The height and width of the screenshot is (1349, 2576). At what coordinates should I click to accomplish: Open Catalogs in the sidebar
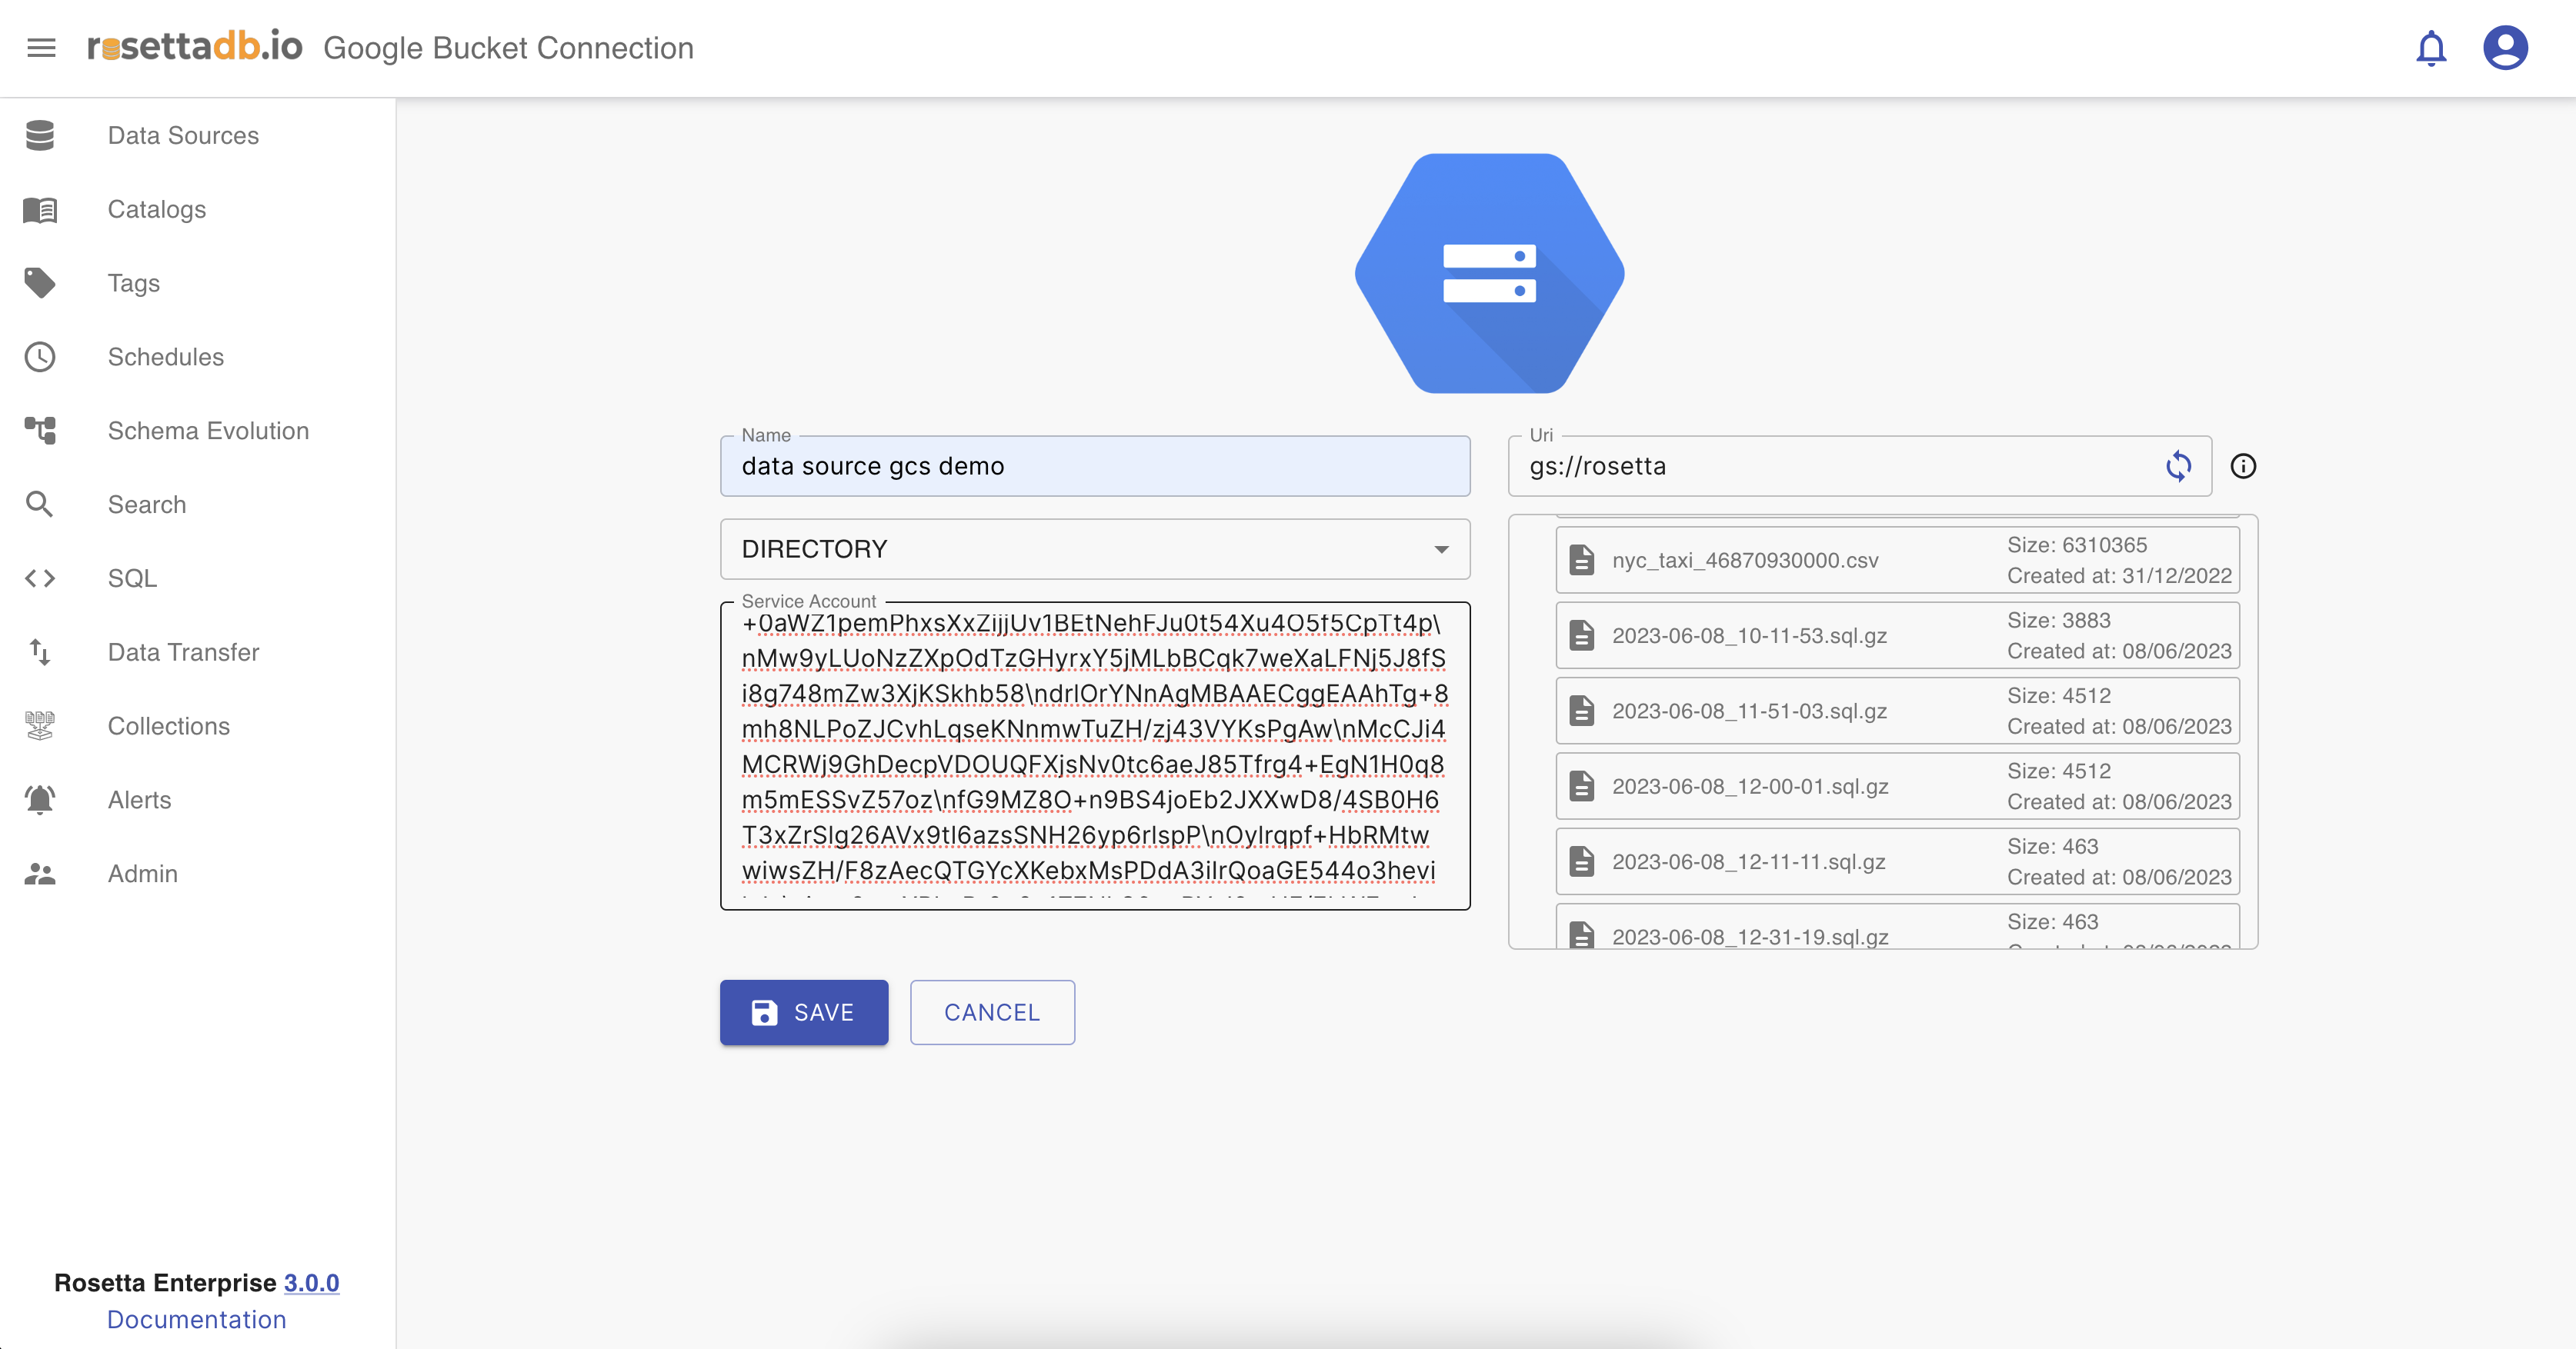(157, 209)
